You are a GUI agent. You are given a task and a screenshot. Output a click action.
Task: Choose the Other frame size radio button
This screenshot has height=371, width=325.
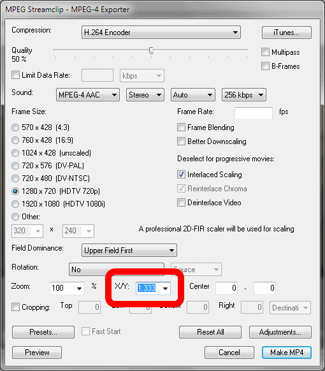tap(15, 217)
